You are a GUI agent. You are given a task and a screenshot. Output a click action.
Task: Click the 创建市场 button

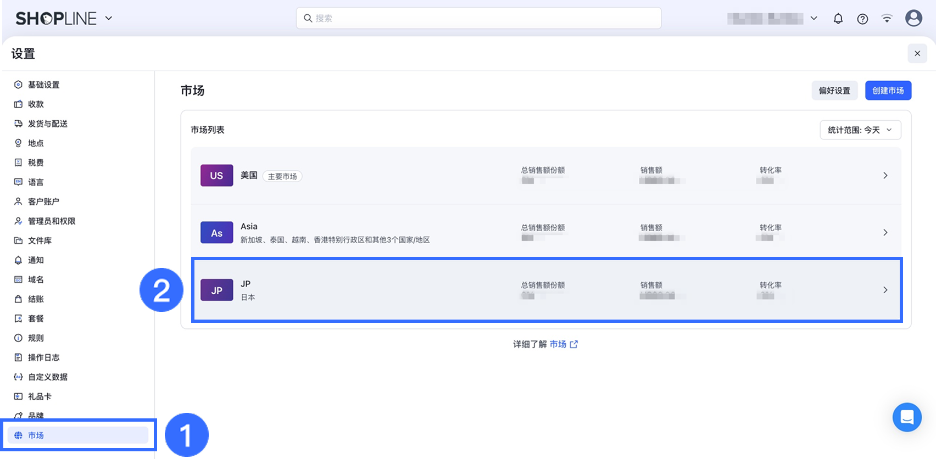888,91
